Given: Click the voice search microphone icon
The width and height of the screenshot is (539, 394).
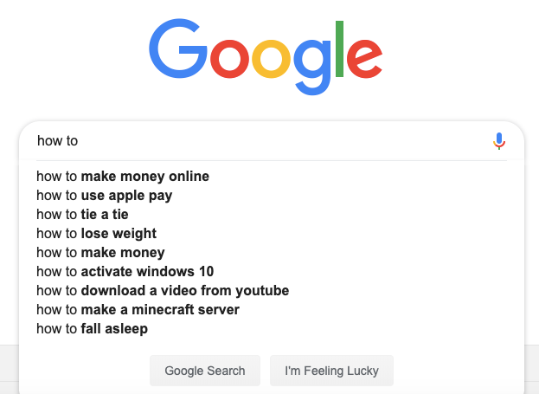Looking at the screenshot, I should (499, 141).
